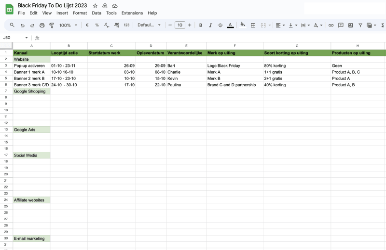Toggle strikethrough formatting
This screenshot has width=386, height=250.
[221, 25]
